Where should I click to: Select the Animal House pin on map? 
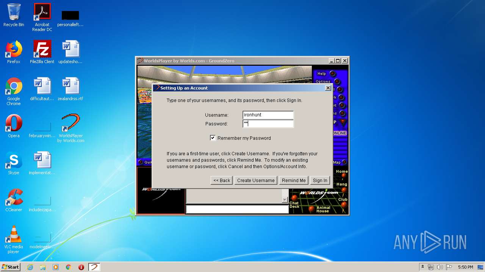(x=311, y=208)
